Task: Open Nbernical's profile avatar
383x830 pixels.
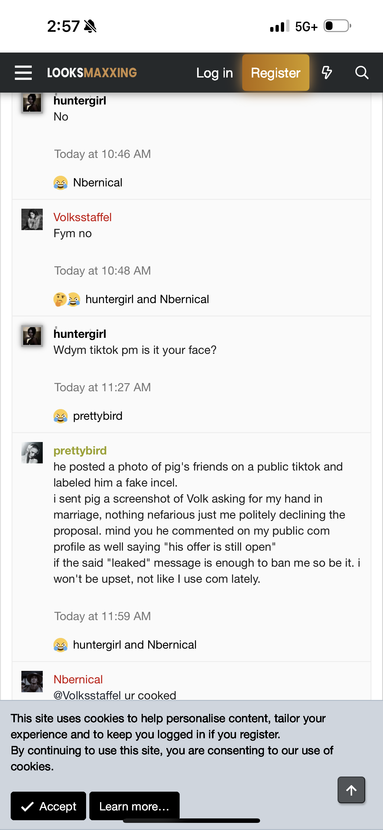Action: click(x=32, y=682)
